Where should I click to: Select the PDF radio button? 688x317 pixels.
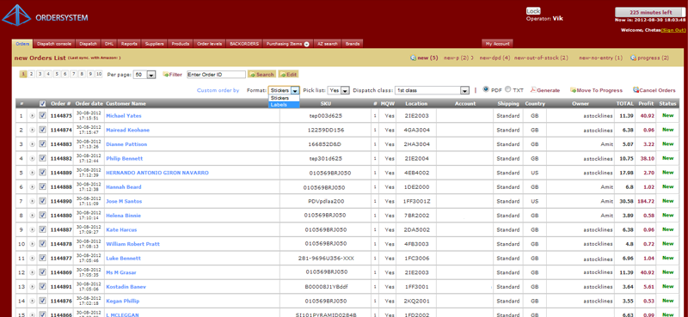[486, 89]
